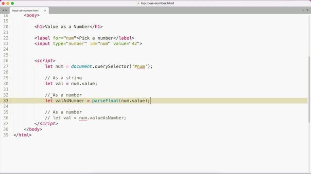Close the input-as-number.html tab
The image size is (311, 174).
coord(45,11)
